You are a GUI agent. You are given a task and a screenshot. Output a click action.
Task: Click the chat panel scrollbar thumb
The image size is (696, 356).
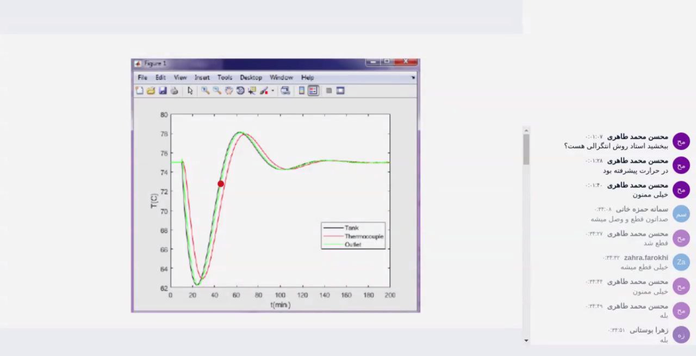(x=526, y=149)
